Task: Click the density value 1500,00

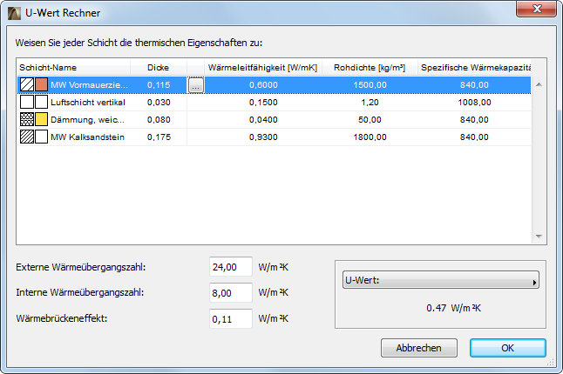Action: click(x=370, y=85)
